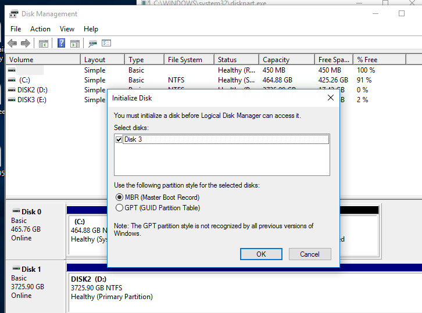Open the Action menu

pos(40,29)
